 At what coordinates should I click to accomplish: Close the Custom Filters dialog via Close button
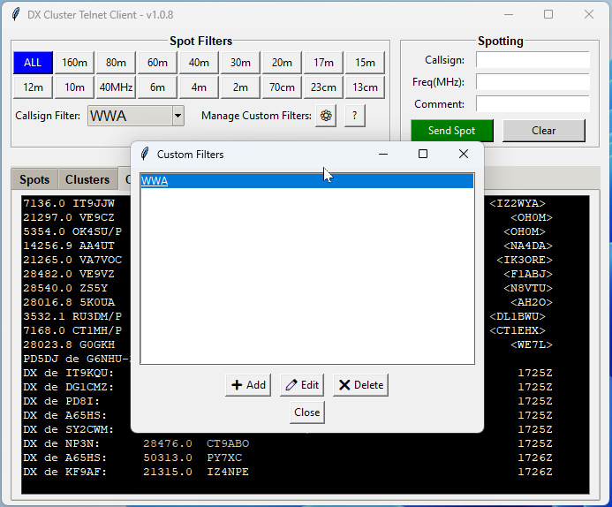tap(307, 412)
